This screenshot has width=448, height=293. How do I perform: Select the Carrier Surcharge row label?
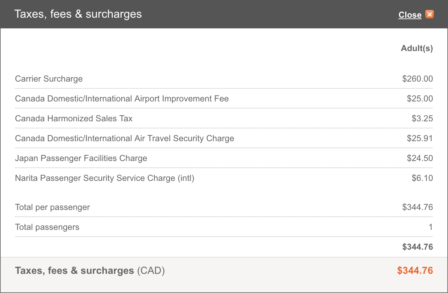click(49, 79)
